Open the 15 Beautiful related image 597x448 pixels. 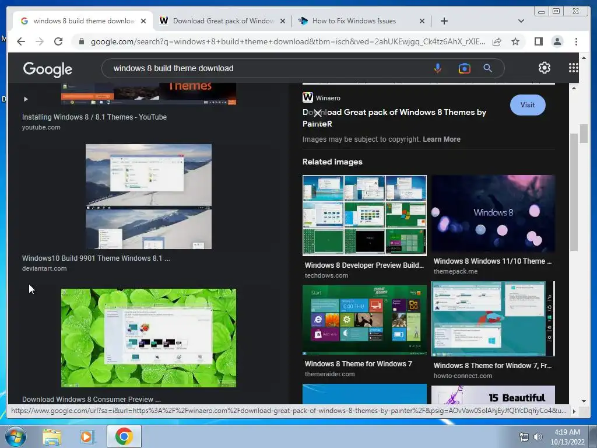point(493,395)
